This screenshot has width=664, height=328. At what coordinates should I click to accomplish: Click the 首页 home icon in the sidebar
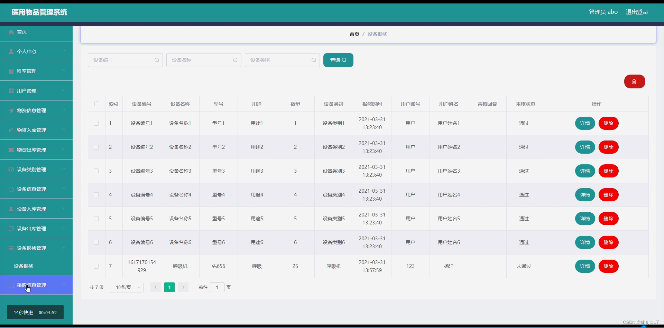coord(11,32)
